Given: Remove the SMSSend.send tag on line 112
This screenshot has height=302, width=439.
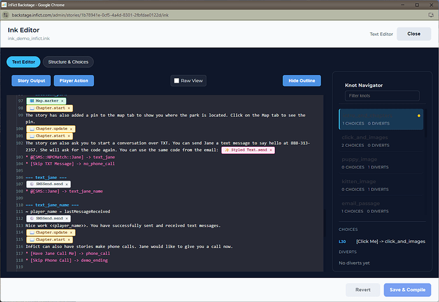Looking at the screenshot, I should (67, 218).
